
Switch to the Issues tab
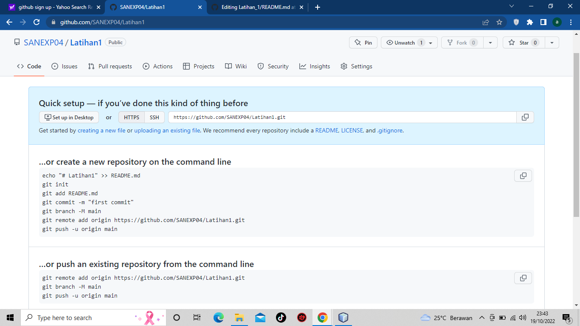click(x=65, y=66)
